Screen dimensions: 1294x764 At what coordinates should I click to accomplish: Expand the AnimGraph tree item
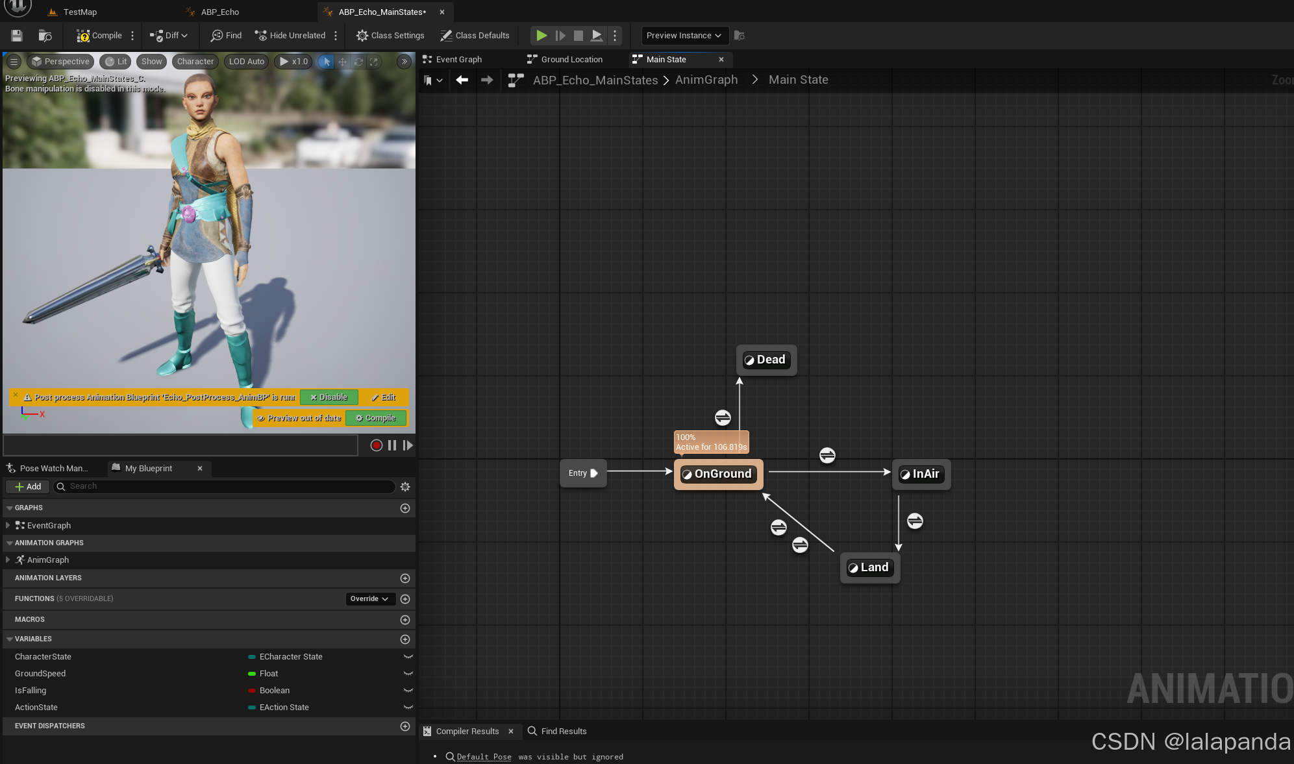8,560
